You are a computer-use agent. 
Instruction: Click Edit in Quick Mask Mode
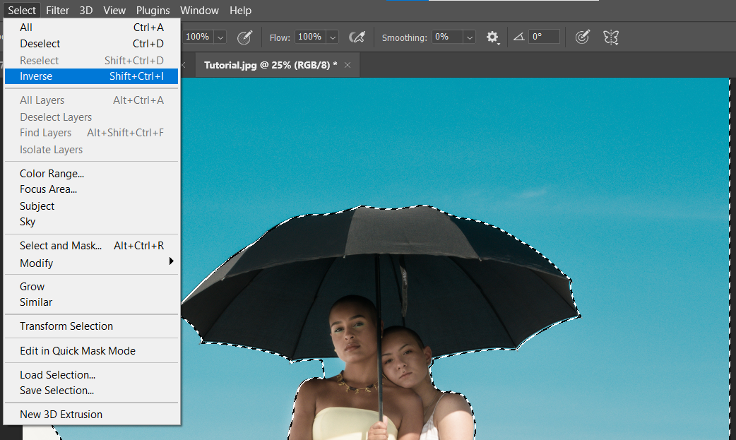[x=78, y=351]
